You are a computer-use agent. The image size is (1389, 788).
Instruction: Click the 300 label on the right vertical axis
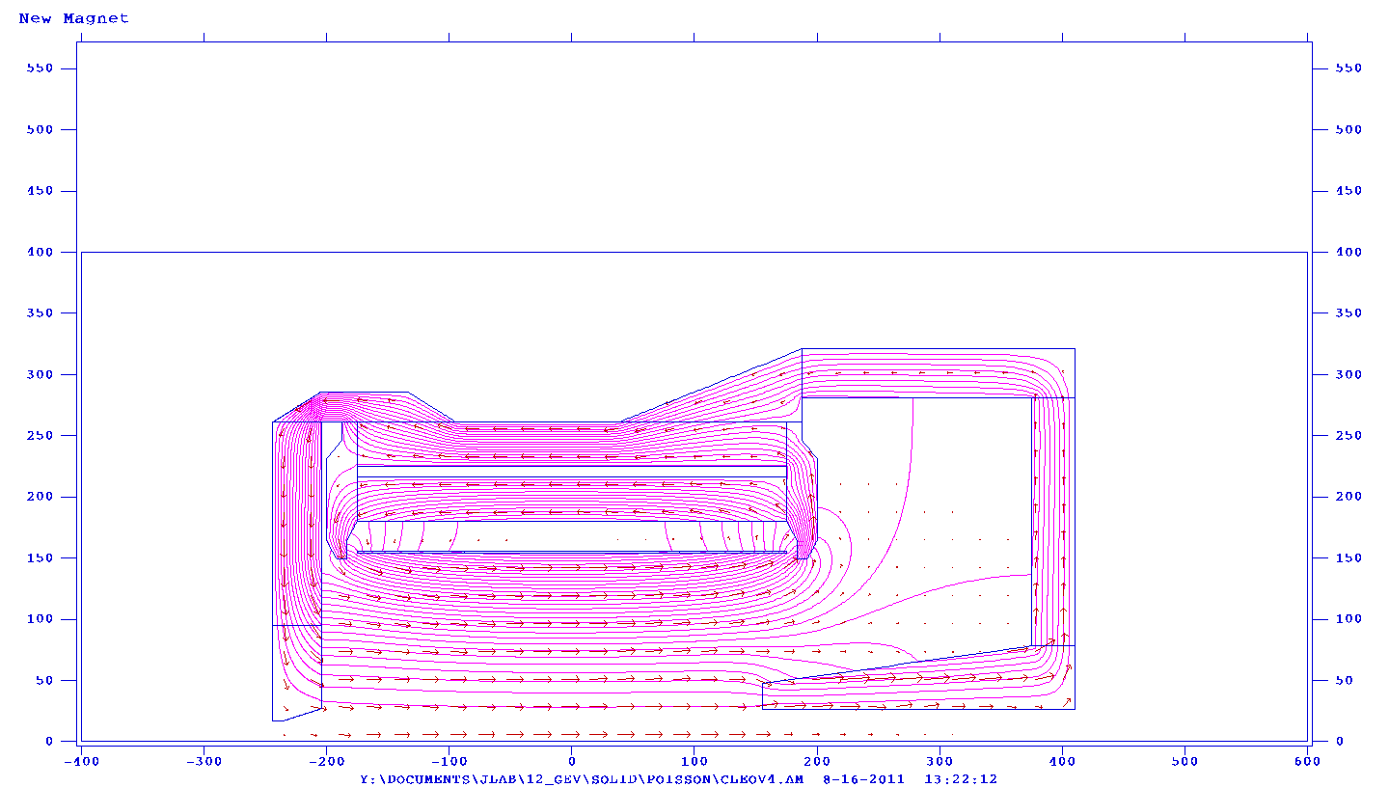click(1348, 374)
